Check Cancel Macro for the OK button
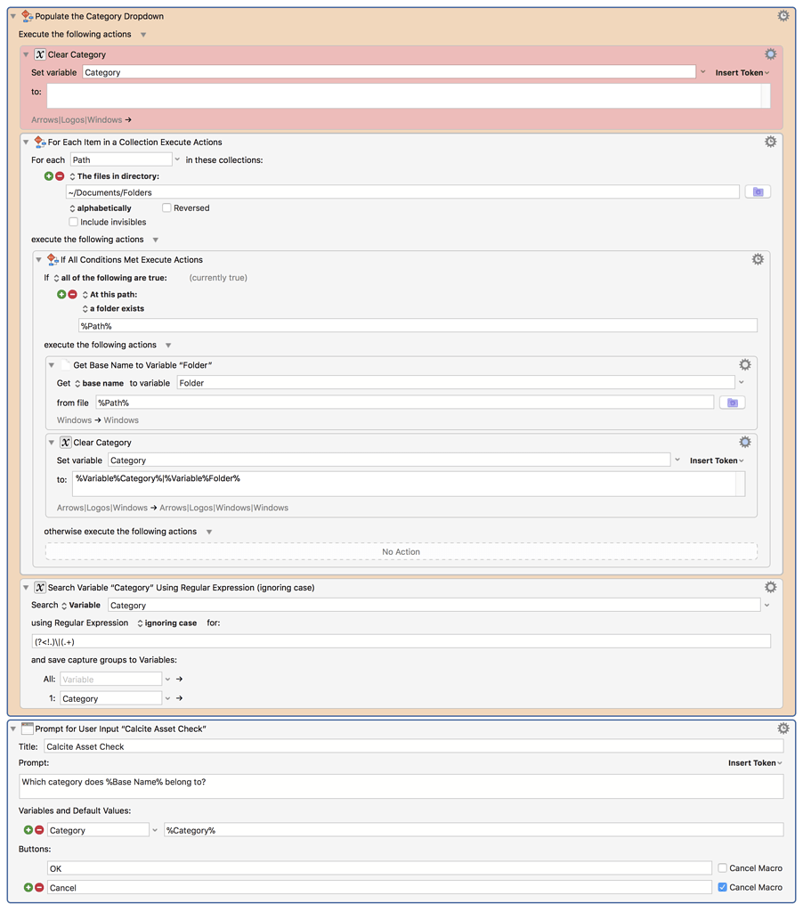 722,867
